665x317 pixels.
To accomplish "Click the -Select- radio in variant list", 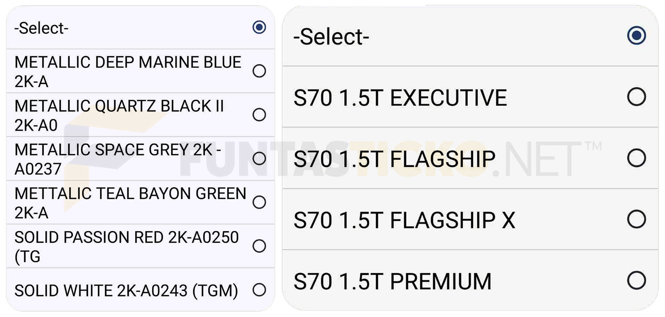I will tap(636, 35).
